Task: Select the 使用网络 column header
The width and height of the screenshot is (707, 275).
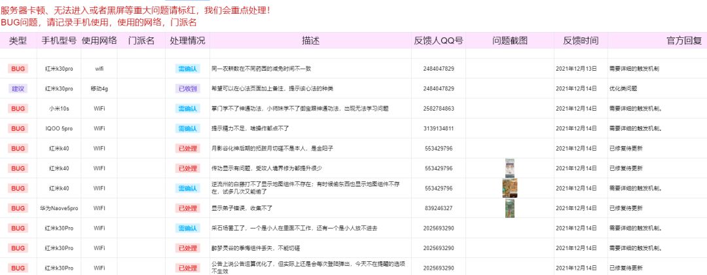Action: (x=100, y=41)
